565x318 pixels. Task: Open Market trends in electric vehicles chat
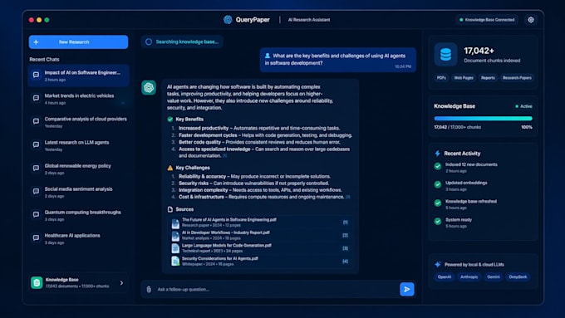point(79,99)
